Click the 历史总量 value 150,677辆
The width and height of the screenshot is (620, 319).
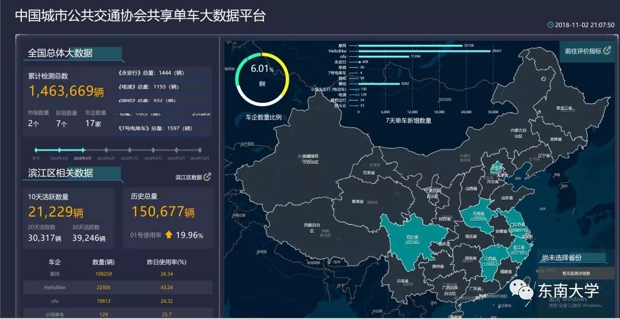pos(163,212)
